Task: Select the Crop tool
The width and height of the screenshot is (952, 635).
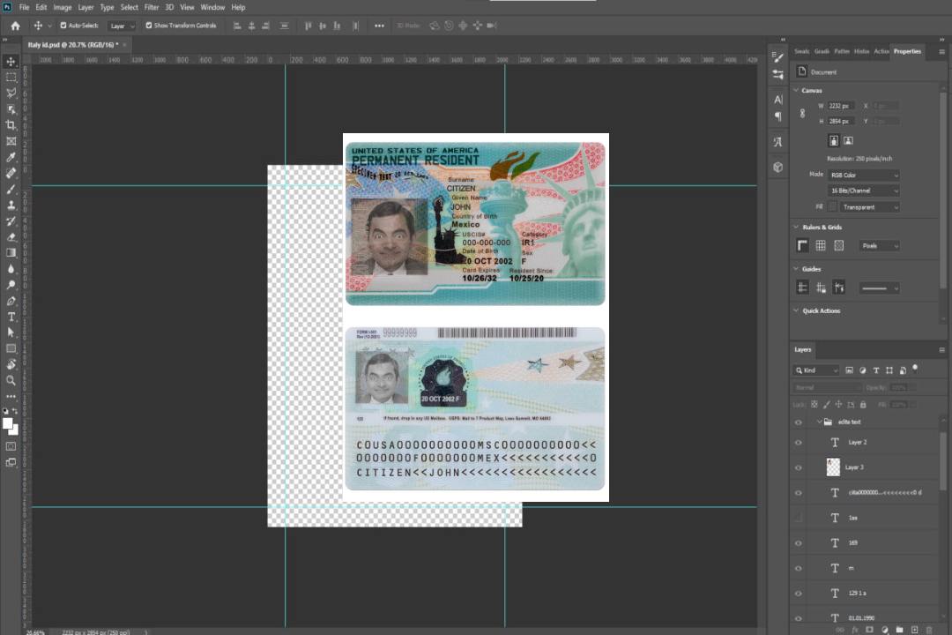Action: 11,125
